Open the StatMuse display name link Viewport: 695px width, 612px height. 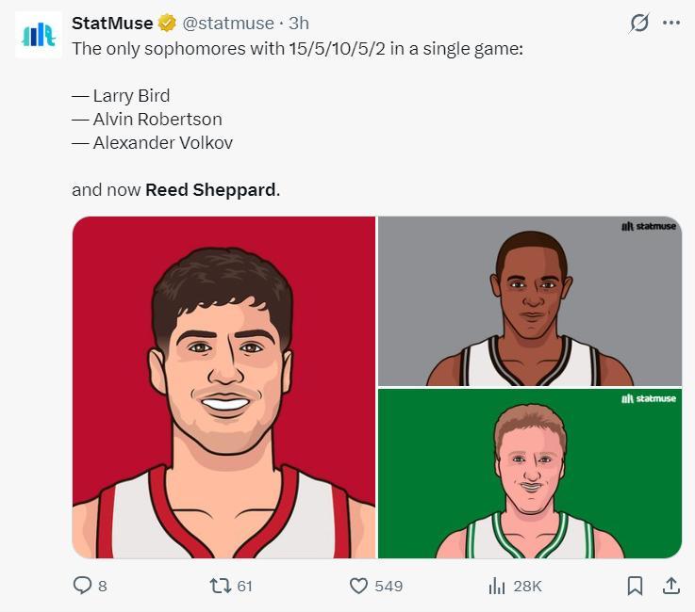112,23
